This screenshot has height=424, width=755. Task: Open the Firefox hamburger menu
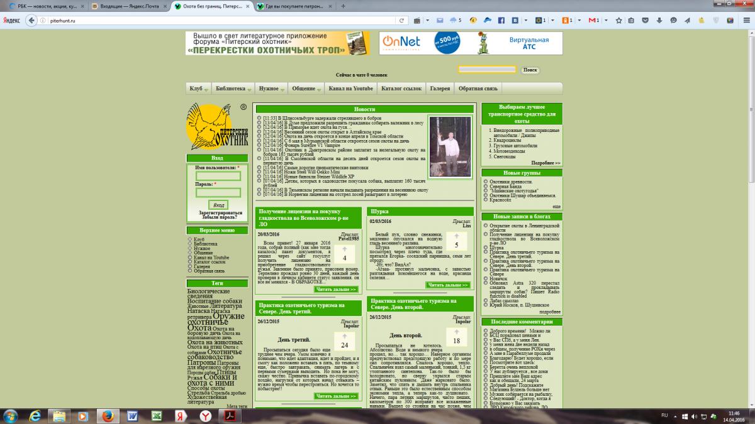(746, 20)
